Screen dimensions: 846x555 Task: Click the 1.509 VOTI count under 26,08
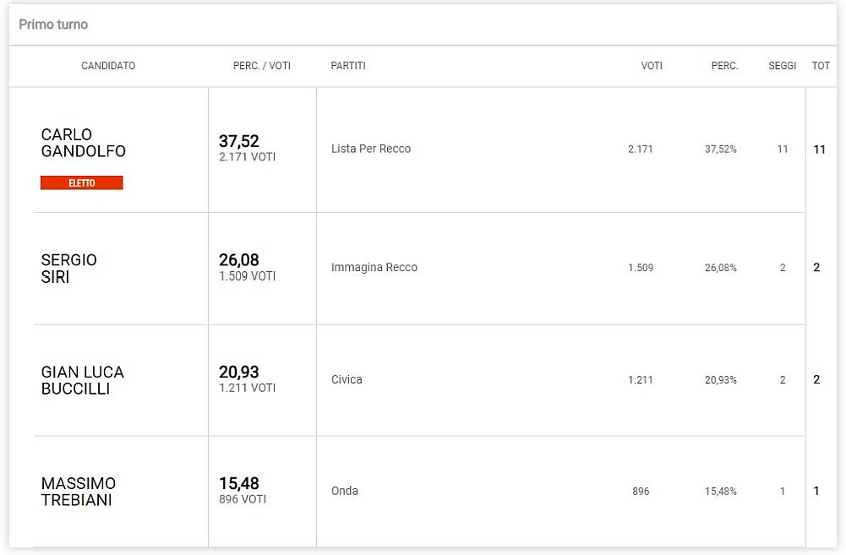(247, 276)
